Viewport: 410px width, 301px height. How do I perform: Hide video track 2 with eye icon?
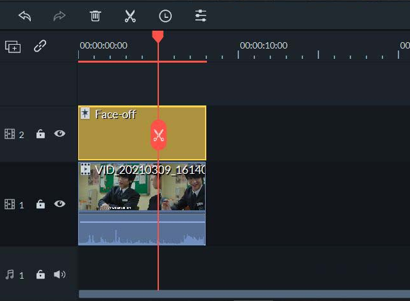click(x=60, y=134)
